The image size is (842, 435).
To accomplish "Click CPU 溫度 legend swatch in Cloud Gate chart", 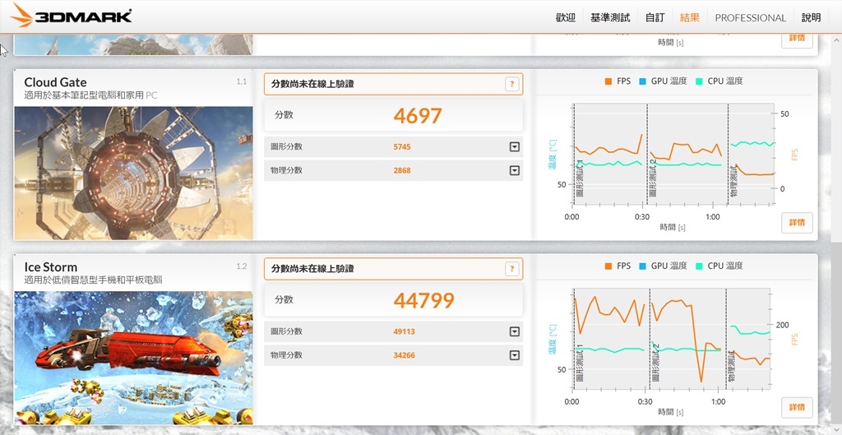I will point(699,81).
